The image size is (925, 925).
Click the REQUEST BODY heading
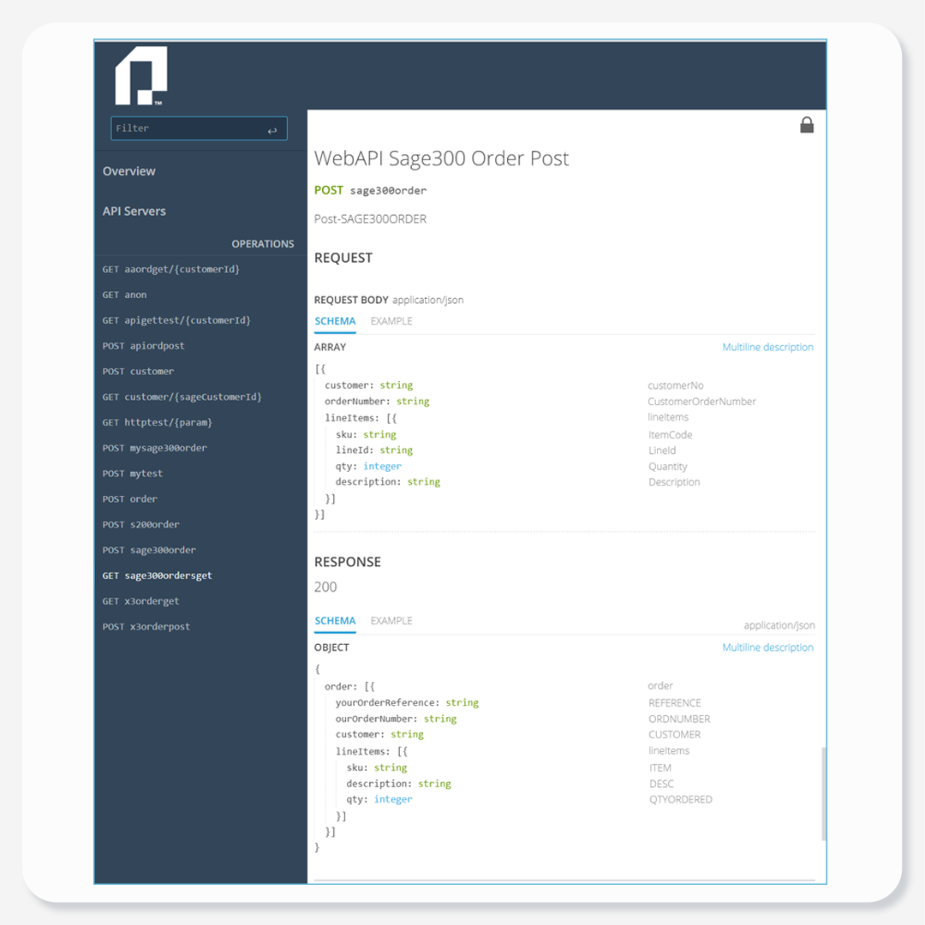351,301
